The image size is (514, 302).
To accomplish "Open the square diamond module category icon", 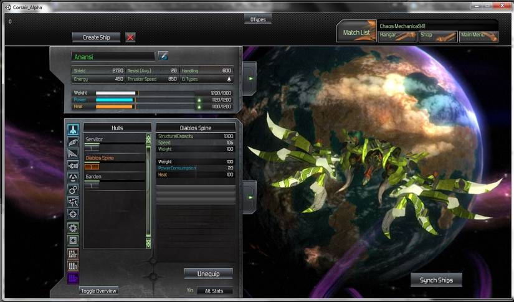I will pos(73,240).
